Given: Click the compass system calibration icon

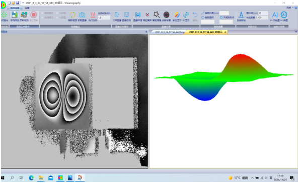Looking at the screenshot, I should pos(241,15).
